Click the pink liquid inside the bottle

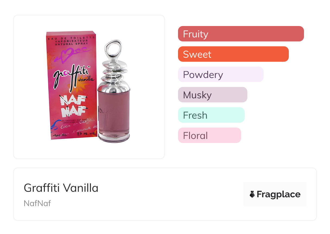tap(114, 114)
